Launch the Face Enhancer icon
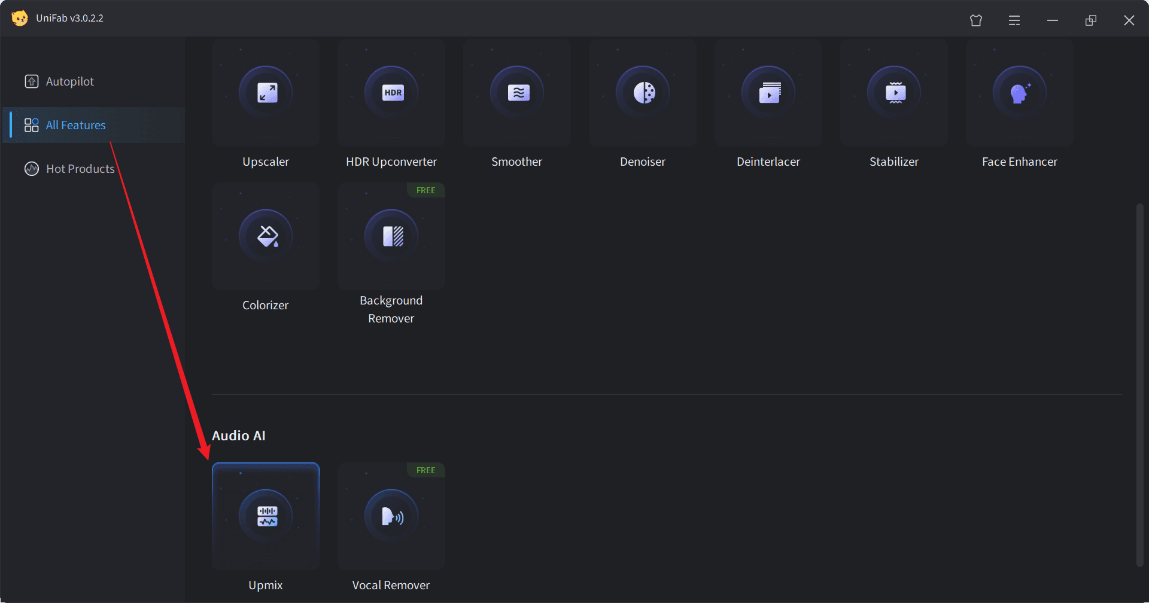Viewport: 1149px width, 603px height. click(x=1020, y=93)
